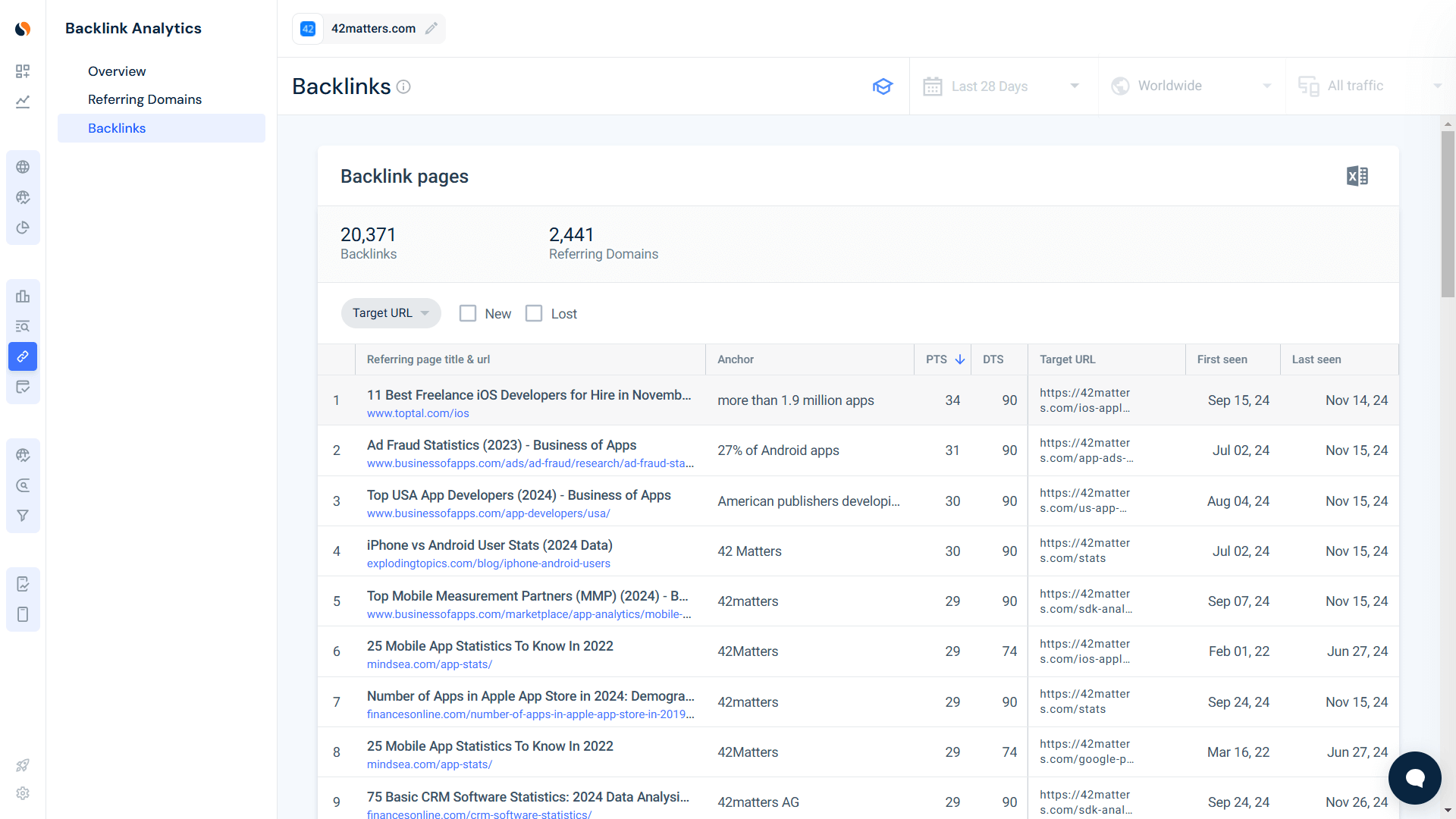Open the funnel filter sidebar icon
The image size is (1456, 819).
(x=23, y=516)
